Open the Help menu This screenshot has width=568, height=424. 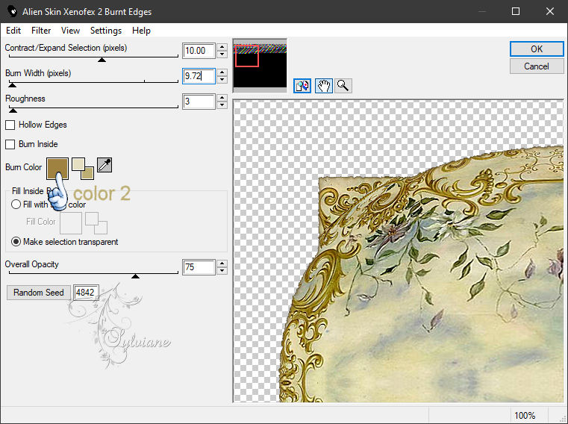pos(141,31)
